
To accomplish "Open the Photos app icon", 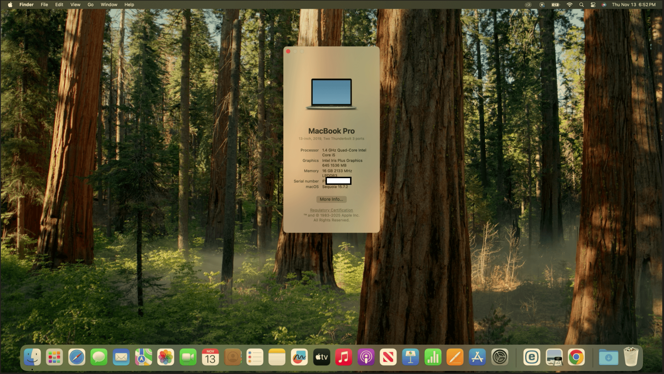I will point(165,357).
